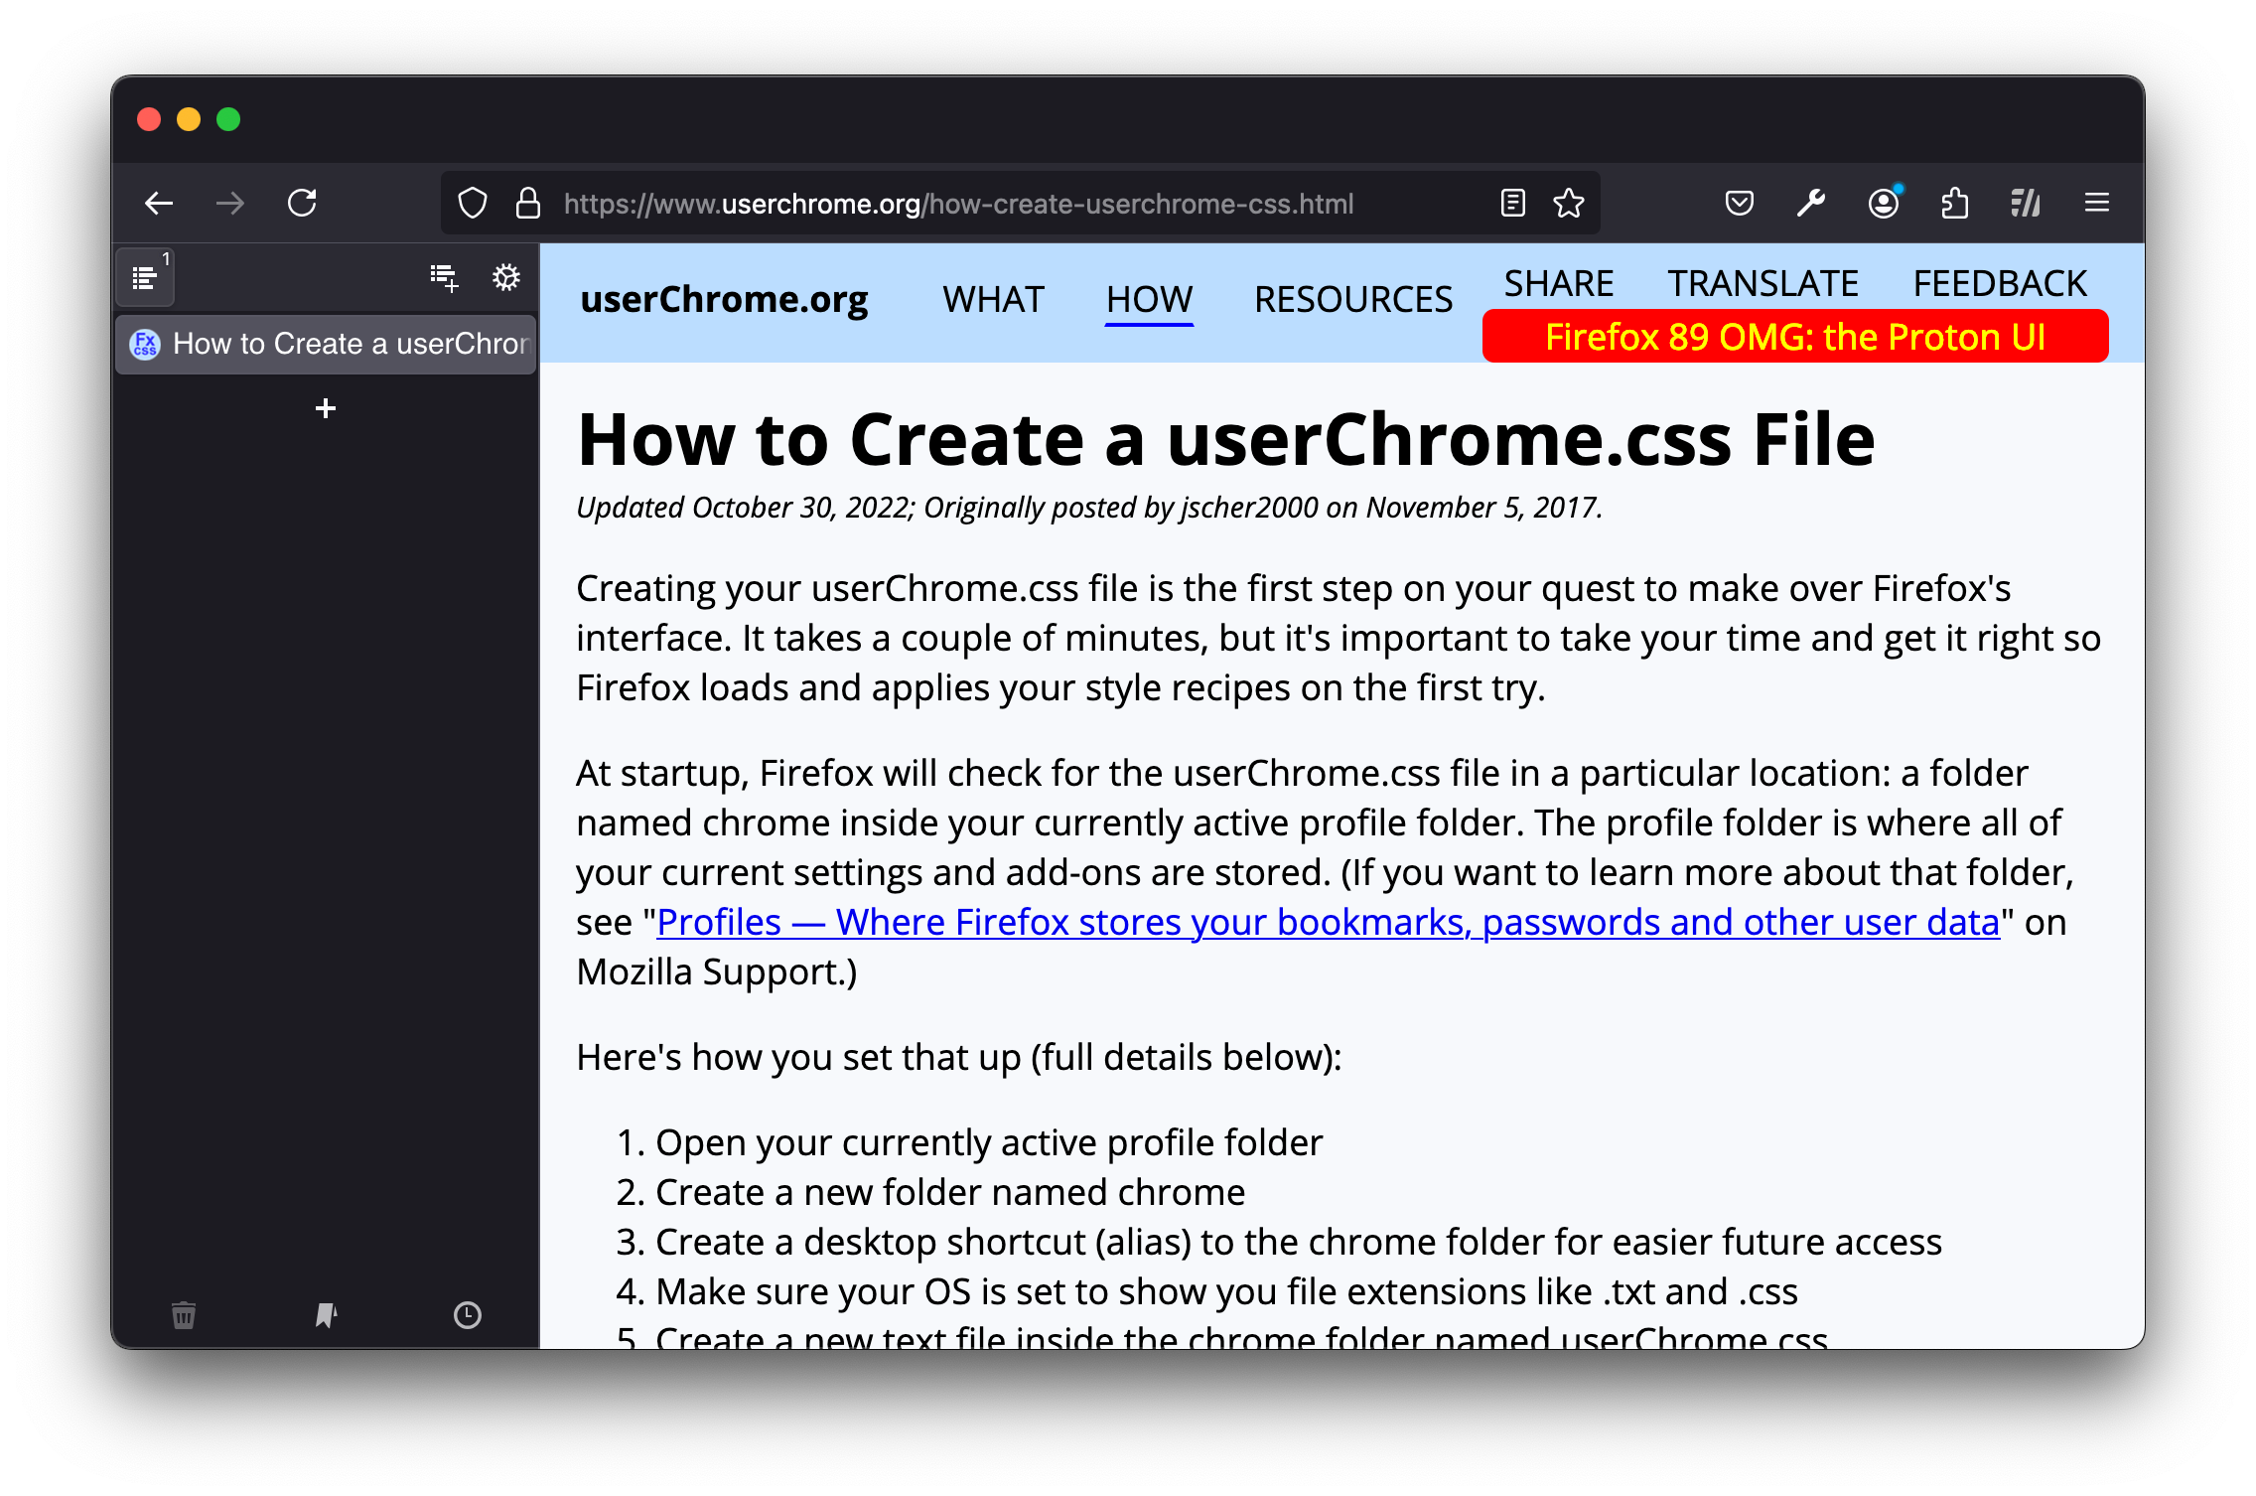The image size is (2256, 1496).
Task: Click the TRANSLATE nav item
Action: coord(1763,283)
